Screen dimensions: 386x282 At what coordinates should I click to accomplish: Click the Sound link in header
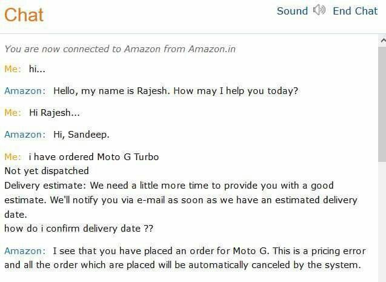(292, 11)
